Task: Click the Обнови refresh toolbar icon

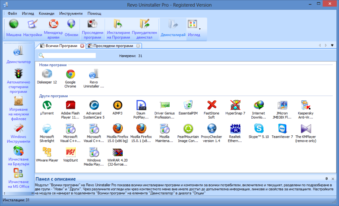Action: point(71,28)
